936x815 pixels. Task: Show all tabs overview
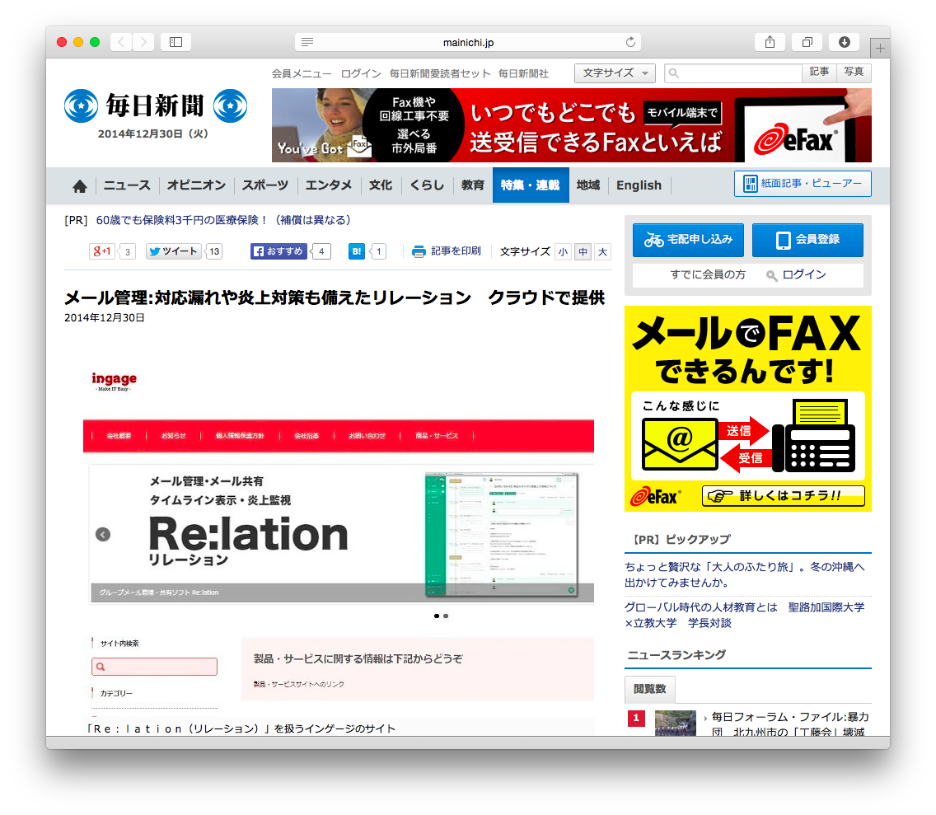click(807, 42)
